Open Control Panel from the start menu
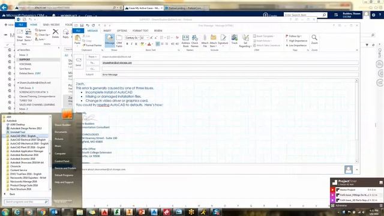Viewport: 384px width, 216px height. click(x=62, y=161)
